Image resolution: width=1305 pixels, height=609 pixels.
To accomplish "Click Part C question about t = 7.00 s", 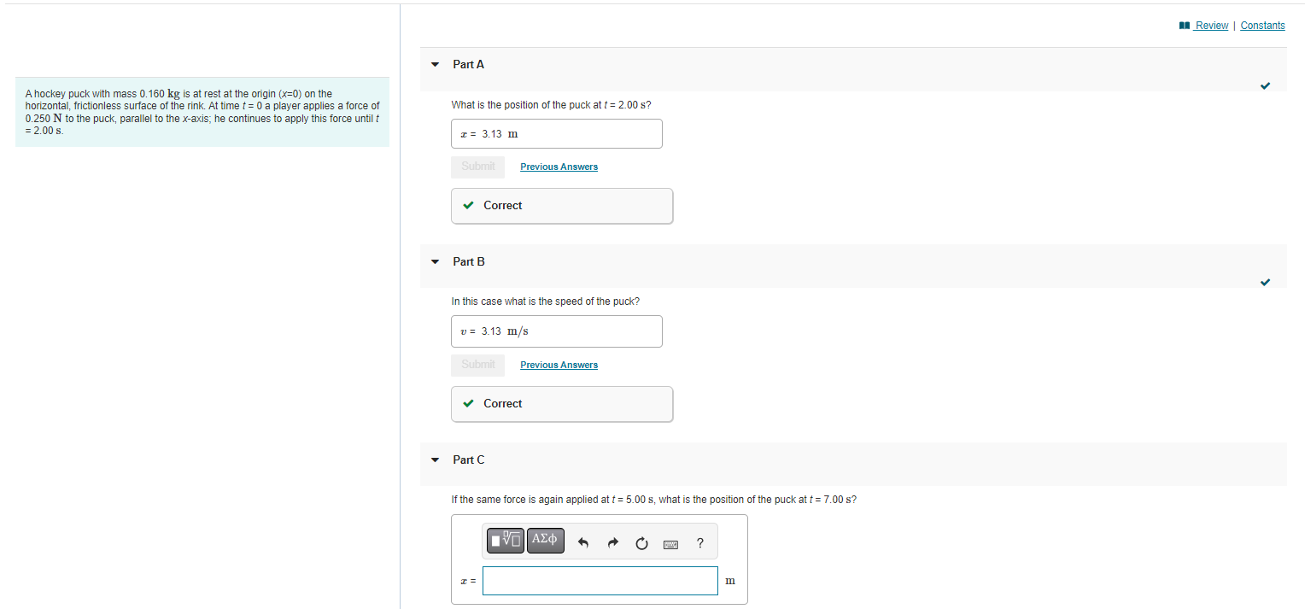I will coord(653,500).
